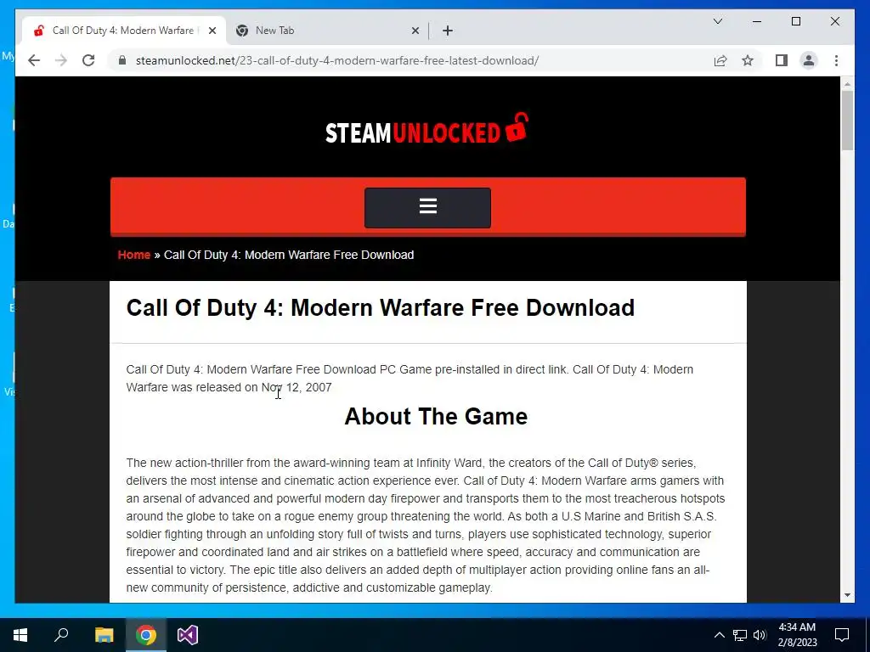Click the scrollbar down arrow

pos(847,595)
